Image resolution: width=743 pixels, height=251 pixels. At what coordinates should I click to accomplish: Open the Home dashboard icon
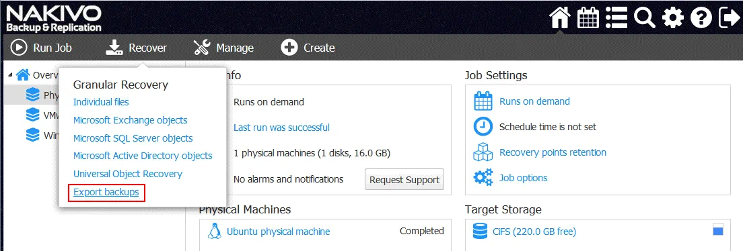[559, 18]
